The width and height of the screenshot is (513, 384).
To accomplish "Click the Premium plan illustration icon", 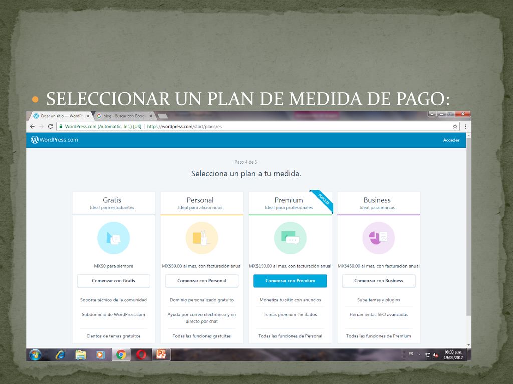I will click(x=290, y=238).
